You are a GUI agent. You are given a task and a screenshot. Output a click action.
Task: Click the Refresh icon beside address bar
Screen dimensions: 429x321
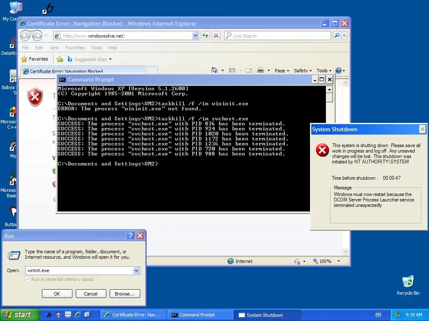pos(205,36)
